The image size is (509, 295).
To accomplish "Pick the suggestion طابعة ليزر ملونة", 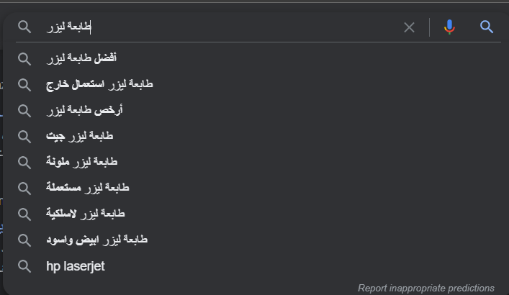I will coord(81,162).
